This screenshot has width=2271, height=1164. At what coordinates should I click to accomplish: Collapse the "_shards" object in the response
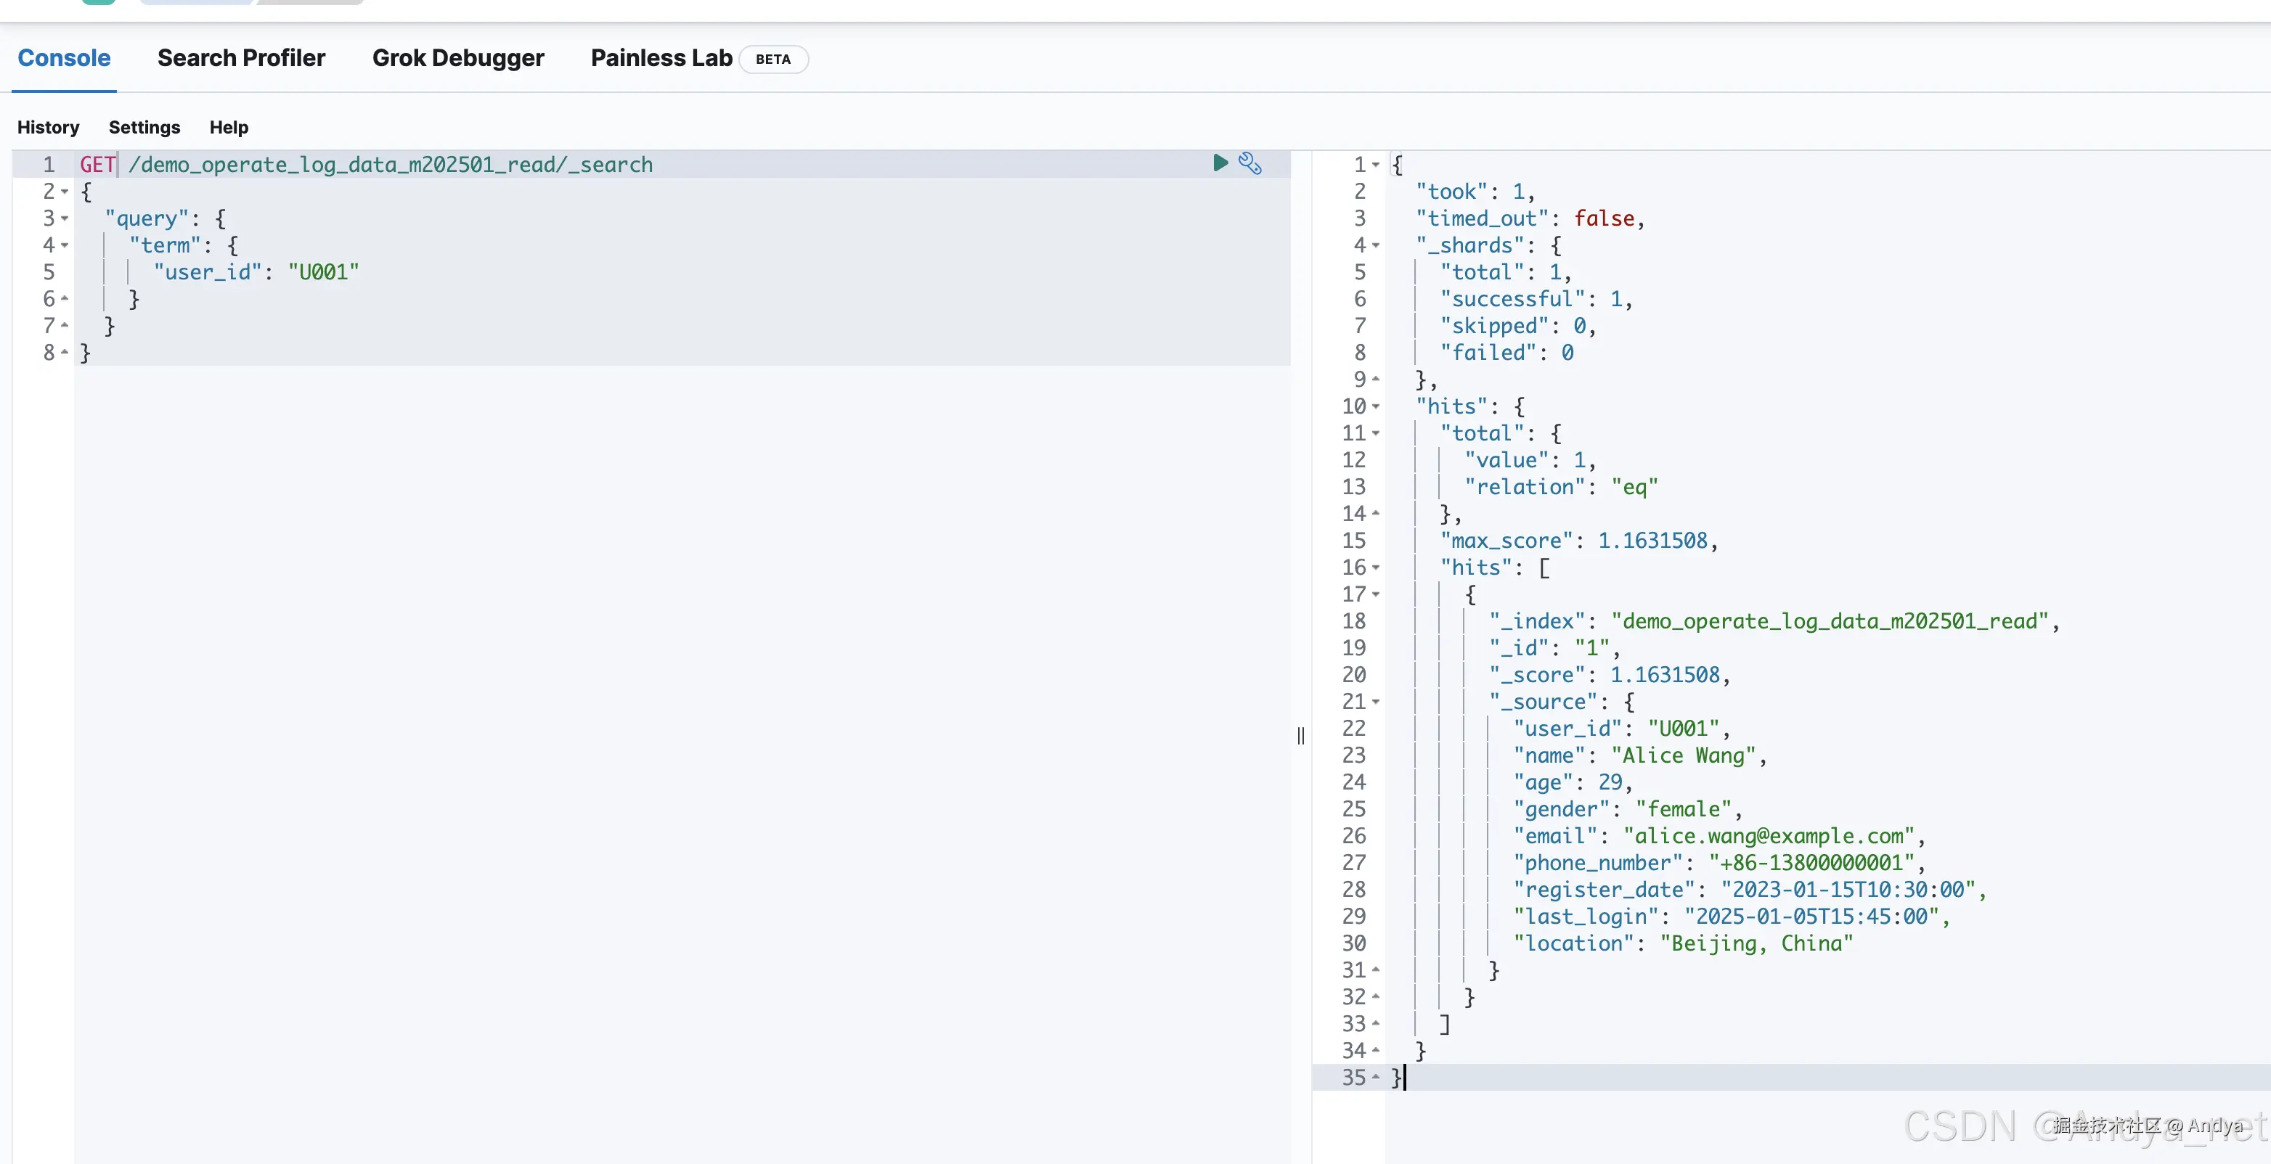[1377, 246]
